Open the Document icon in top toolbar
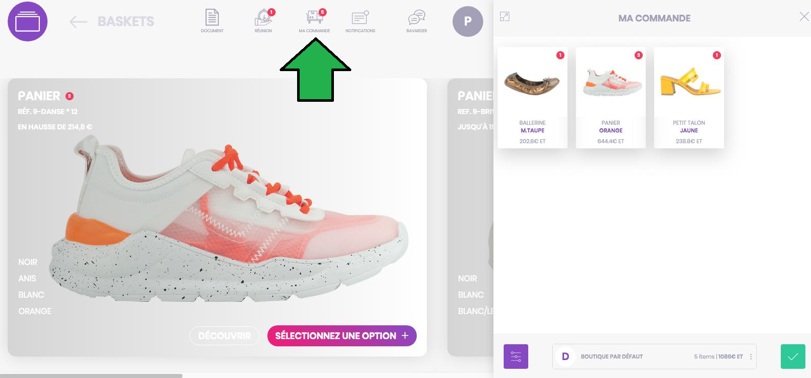The image size is (811, 378). [212, 21]
